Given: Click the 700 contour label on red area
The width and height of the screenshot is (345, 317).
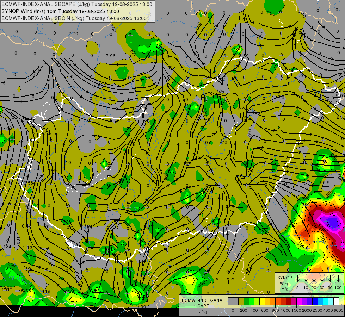Looking at the screenshot, I should coord(337,262).
